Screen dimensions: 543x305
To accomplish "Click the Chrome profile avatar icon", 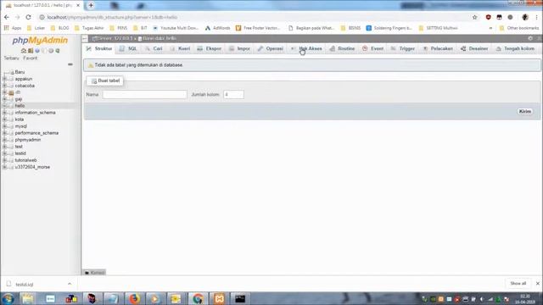I will click(525, 17).
